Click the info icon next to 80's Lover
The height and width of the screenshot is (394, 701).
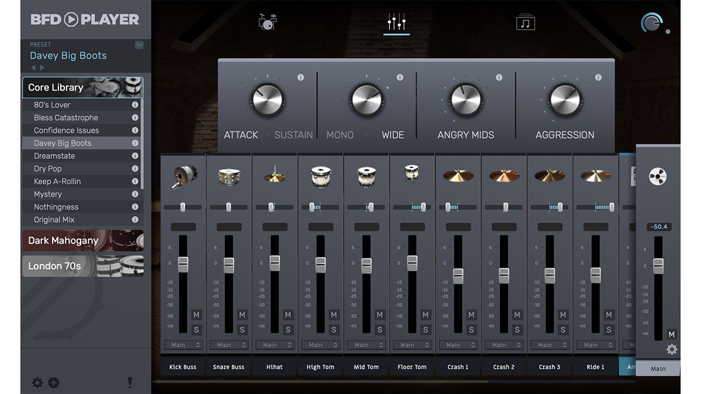(135, 104)
